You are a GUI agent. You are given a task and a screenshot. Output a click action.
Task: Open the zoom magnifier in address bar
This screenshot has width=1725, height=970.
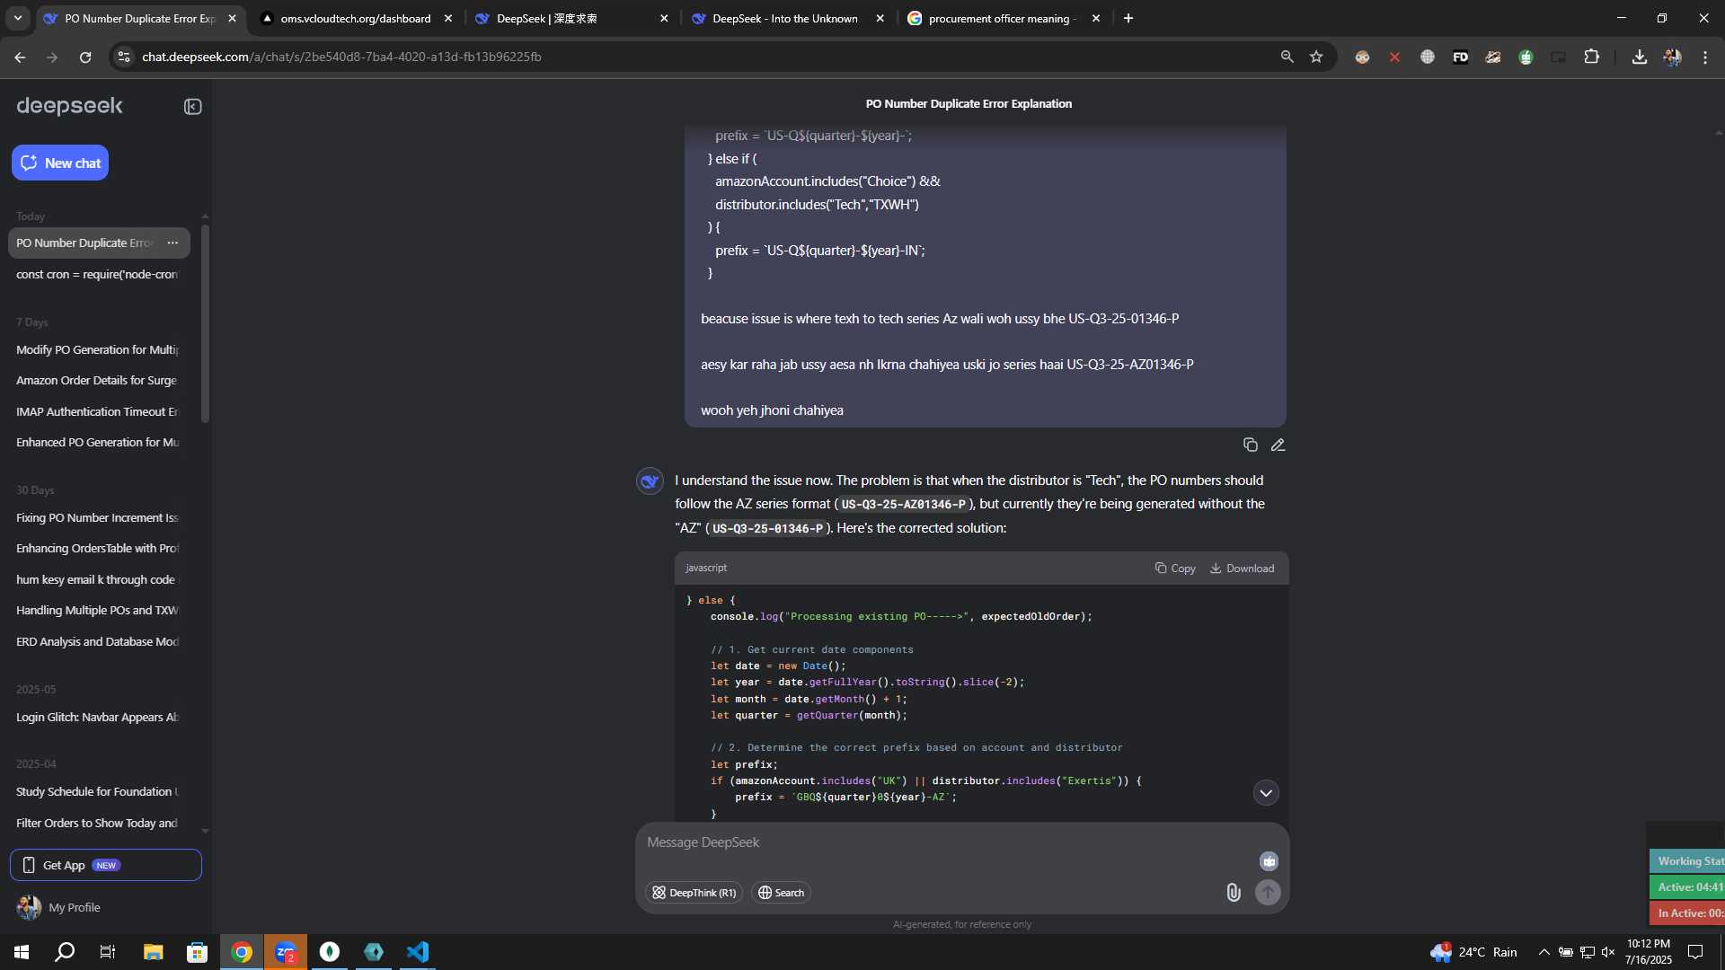pos(1287,57)
